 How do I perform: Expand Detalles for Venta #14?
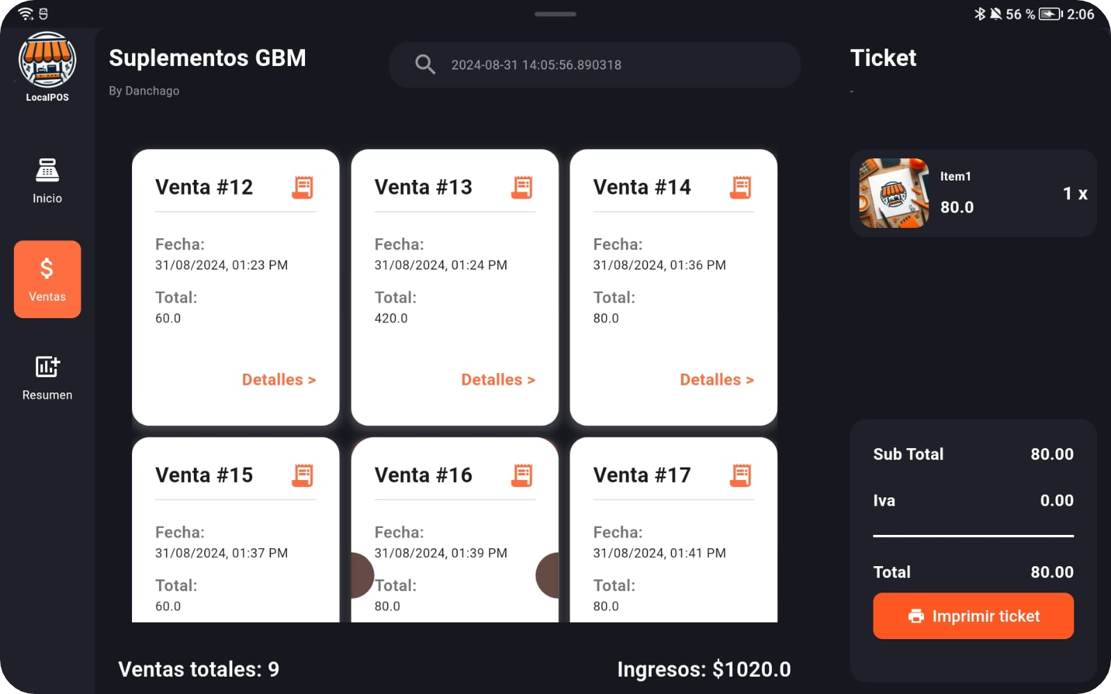tap(716, 379)
